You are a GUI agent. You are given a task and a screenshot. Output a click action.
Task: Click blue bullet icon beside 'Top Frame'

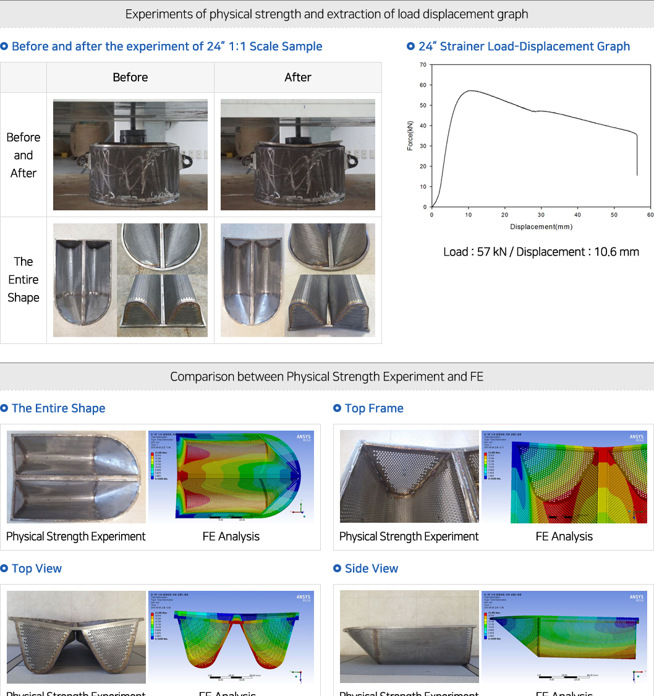point(337,408)
